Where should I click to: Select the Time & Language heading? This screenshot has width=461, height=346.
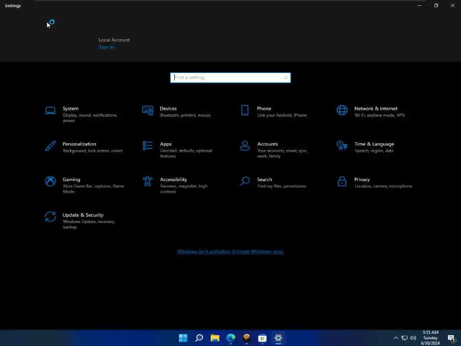coord(374,144)
